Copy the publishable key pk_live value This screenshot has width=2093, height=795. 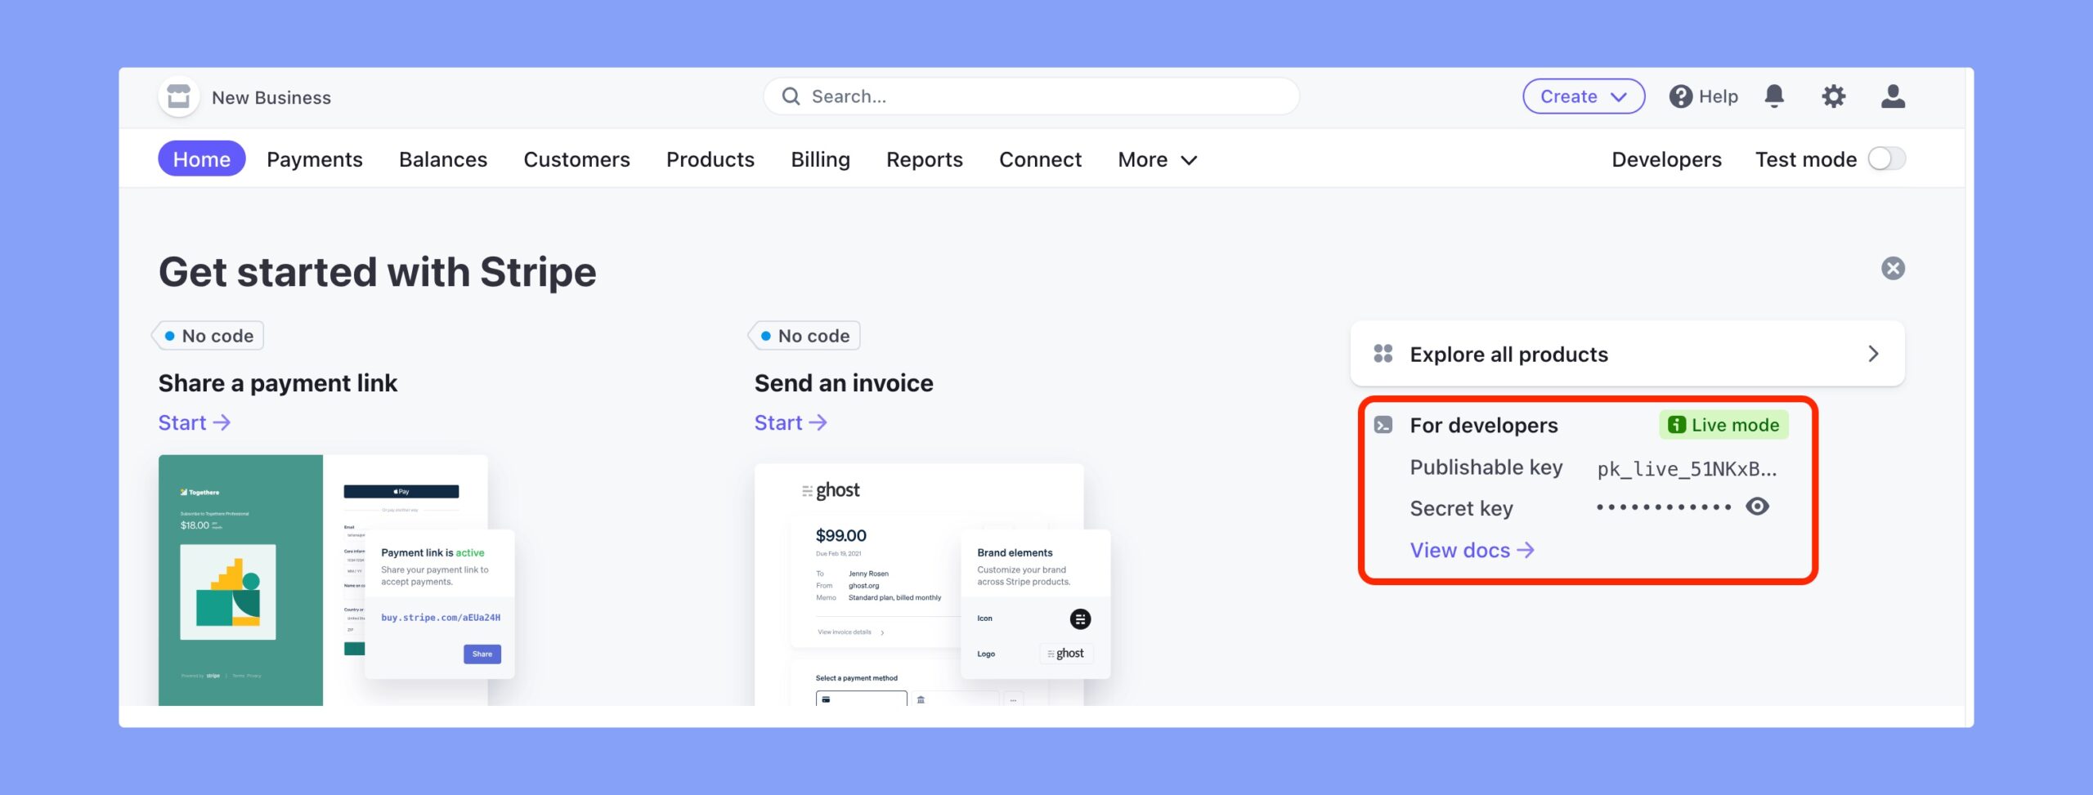(1687, 468)
